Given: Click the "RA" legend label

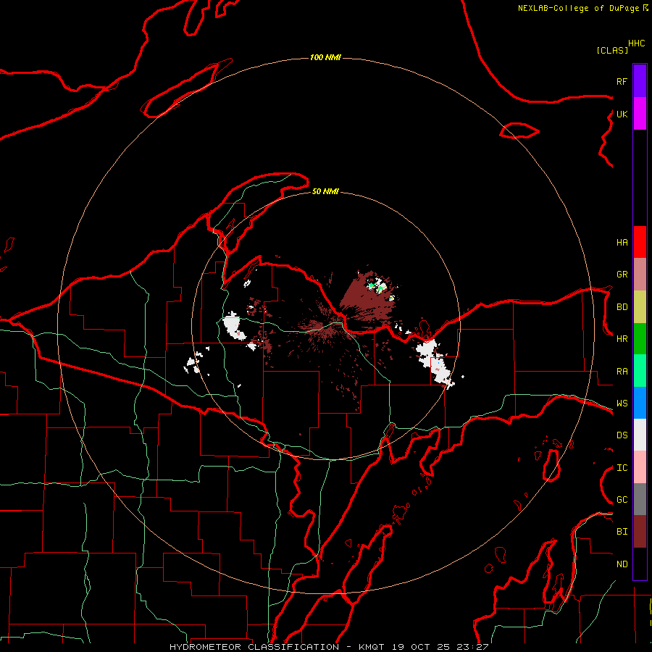Looking at the screenshot, I should pos(622,372).
